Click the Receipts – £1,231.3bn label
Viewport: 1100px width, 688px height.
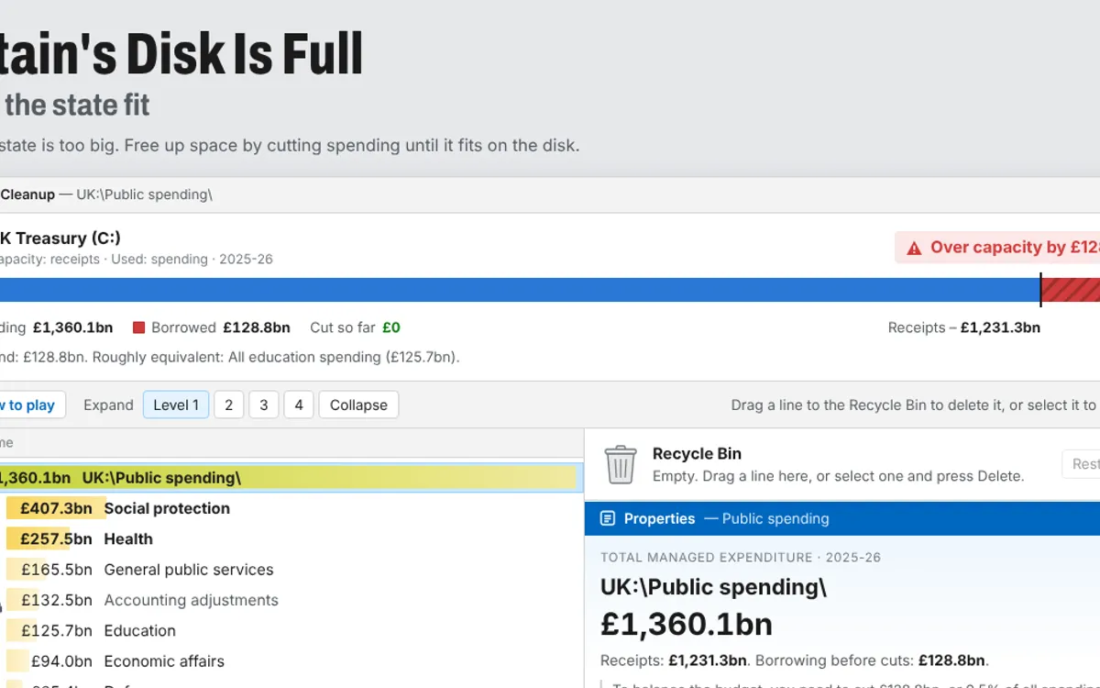coord(964,327)
